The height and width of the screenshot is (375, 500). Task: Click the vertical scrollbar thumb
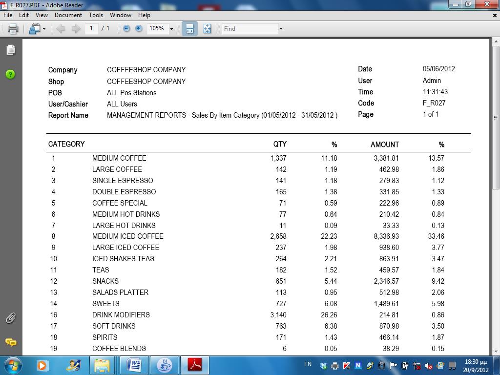(x=496, y=118)
